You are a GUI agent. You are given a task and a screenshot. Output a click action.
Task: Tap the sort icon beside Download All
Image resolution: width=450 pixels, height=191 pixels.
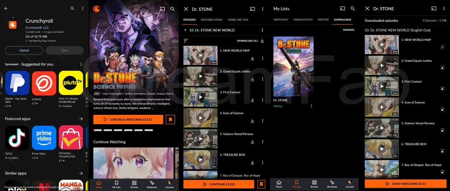click(186, 41)
